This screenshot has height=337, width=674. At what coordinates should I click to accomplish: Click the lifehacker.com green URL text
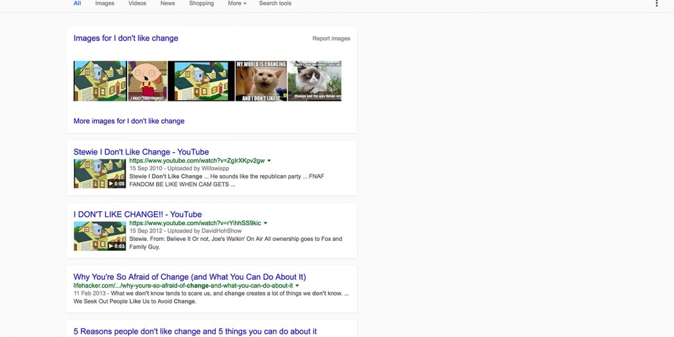183,286
